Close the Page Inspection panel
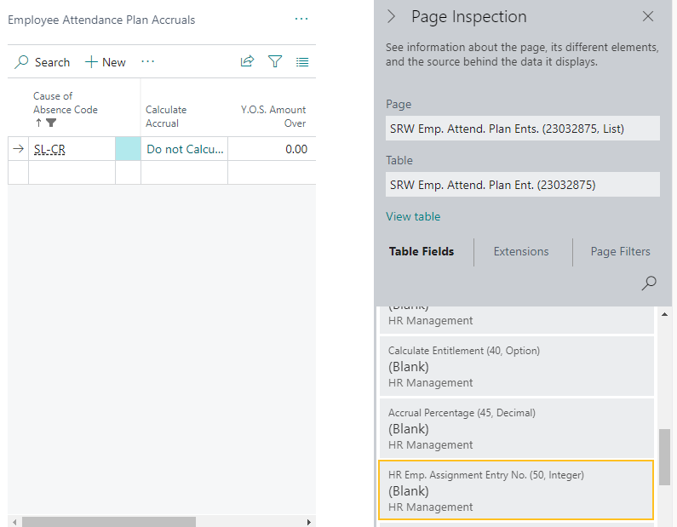677x527 pixels. point(648,16)
